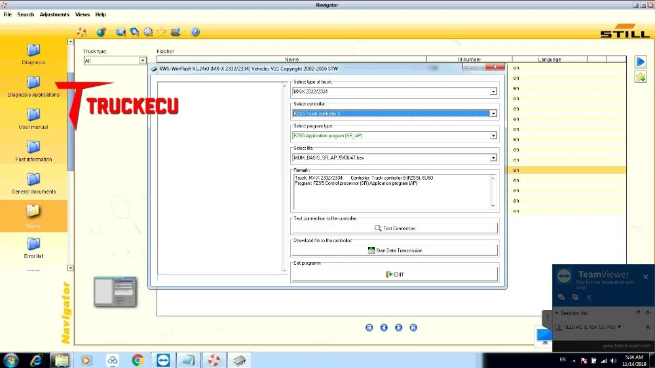This screenshot has width=655, height=368.
Task: Click Start Data Transmission button
Action: [395, 250]
